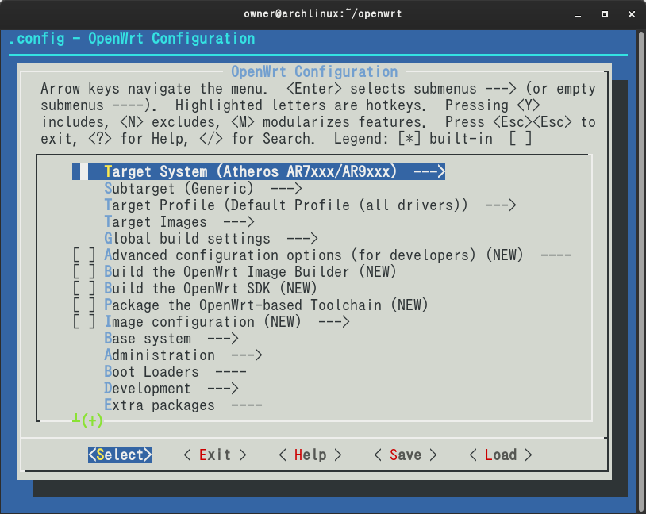Minimize the terminal window
The width and height of the screenshot is (646, 514).
coord(578,14)
